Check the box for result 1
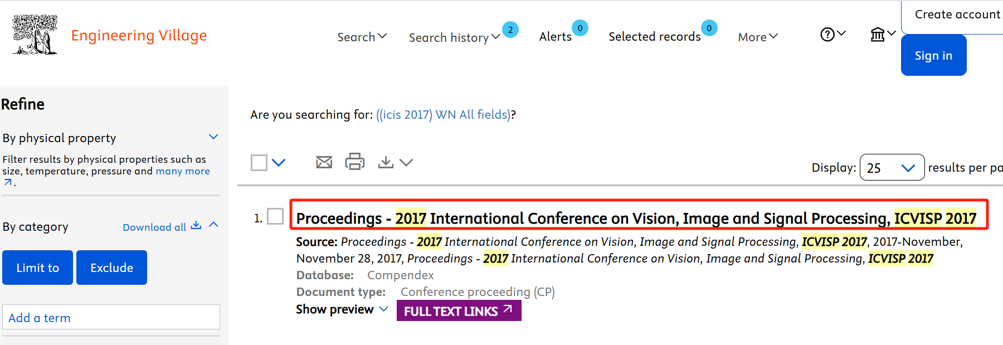 coord(275,216)
